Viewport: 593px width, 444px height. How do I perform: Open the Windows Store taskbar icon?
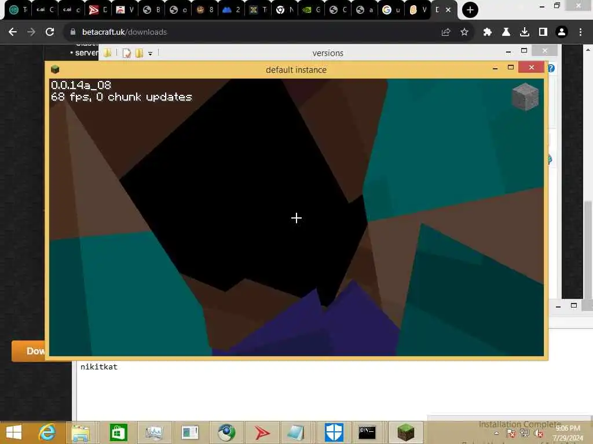pyautogui.click(x=118, y=432)
